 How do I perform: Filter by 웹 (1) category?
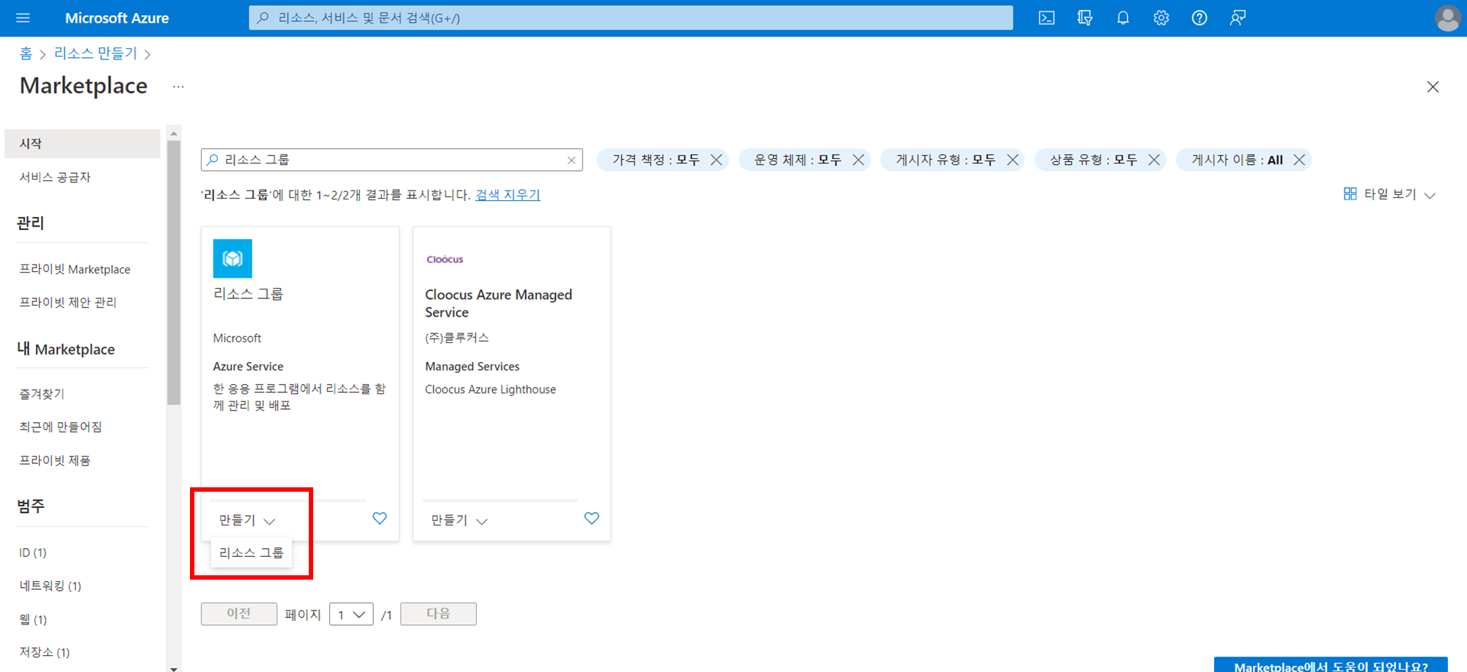[33, 619]
